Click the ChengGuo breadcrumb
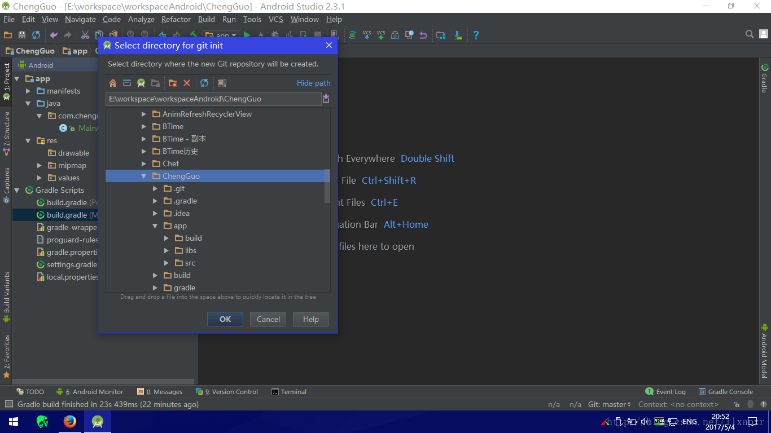 click(x=30, y=51)
